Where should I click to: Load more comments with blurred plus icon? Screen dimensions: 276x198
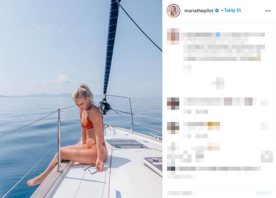pos(218,83)
